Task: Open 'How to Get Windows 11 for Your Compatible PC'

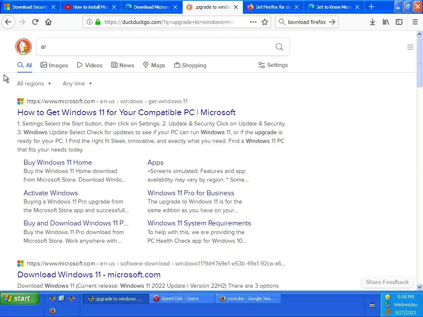Action: point(126,112)
